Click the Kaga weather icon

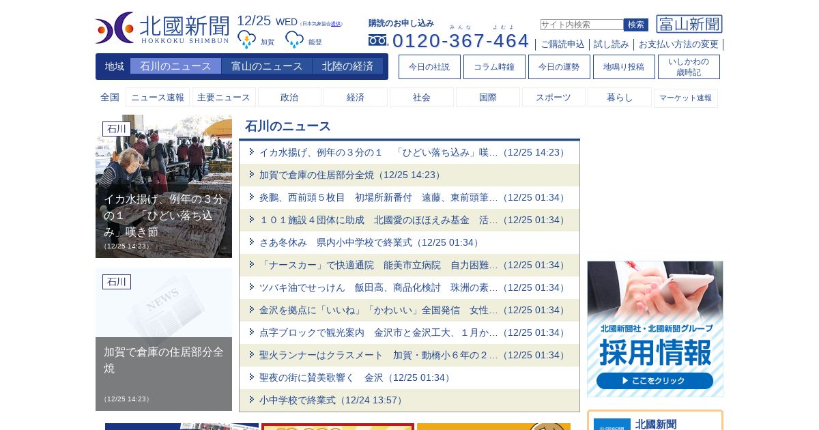click(x=246, y=40)
